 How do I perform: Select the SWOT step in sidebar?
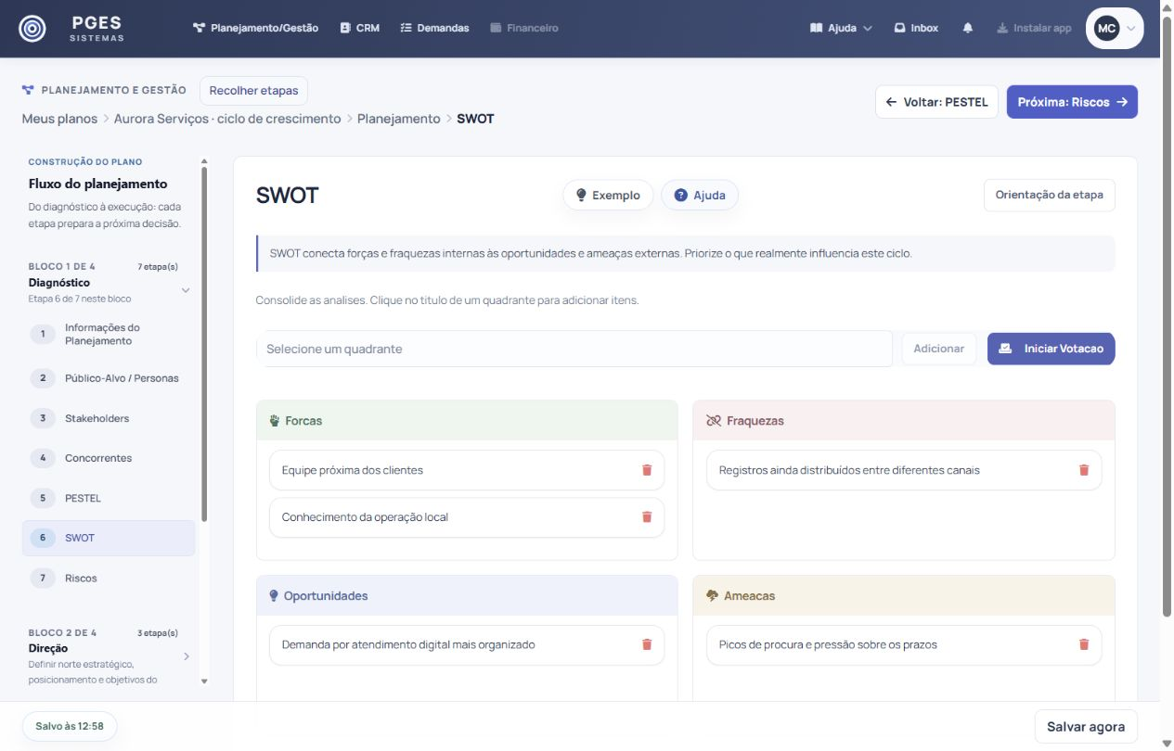click(109, 538)
